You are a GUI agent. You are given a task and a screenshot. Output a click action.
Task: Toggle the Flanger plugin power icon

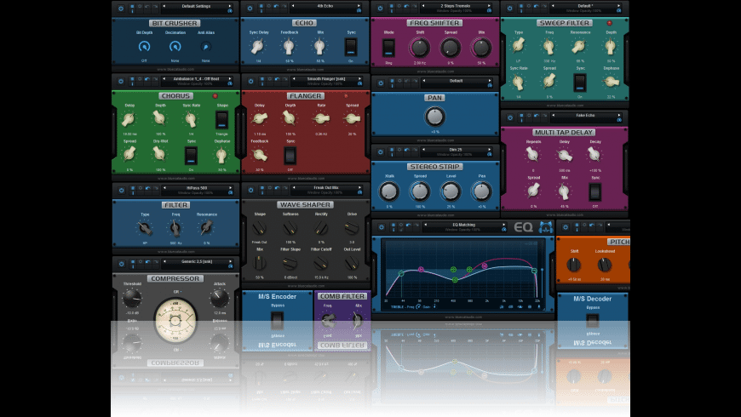point(250,81)
